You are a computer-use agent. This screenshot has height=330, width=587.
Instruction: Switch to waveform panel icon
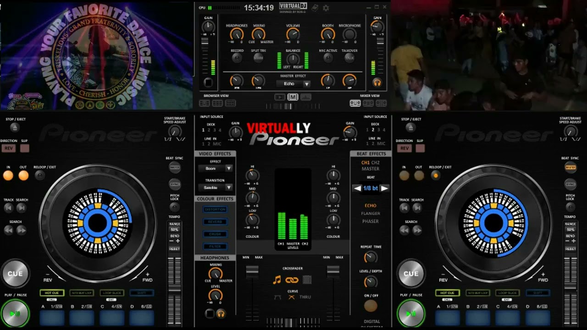pos(306,97)
